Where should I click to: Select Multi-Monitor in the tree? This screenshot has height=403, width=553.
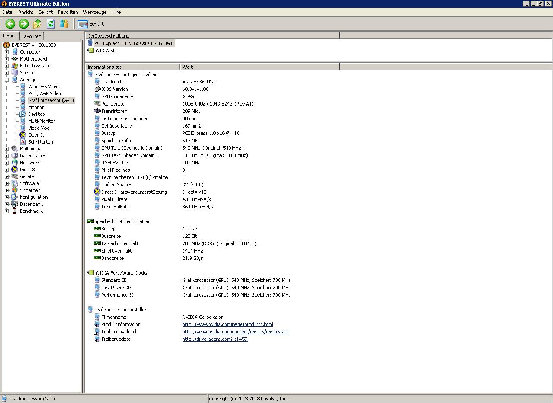click(x=41, y=121)
